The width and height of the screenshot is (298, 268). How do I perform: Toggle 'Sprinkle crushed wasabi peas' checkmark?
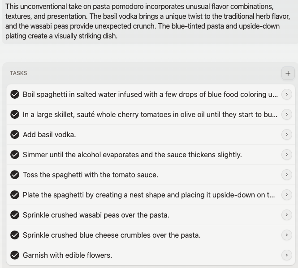[x=15, y=215]
